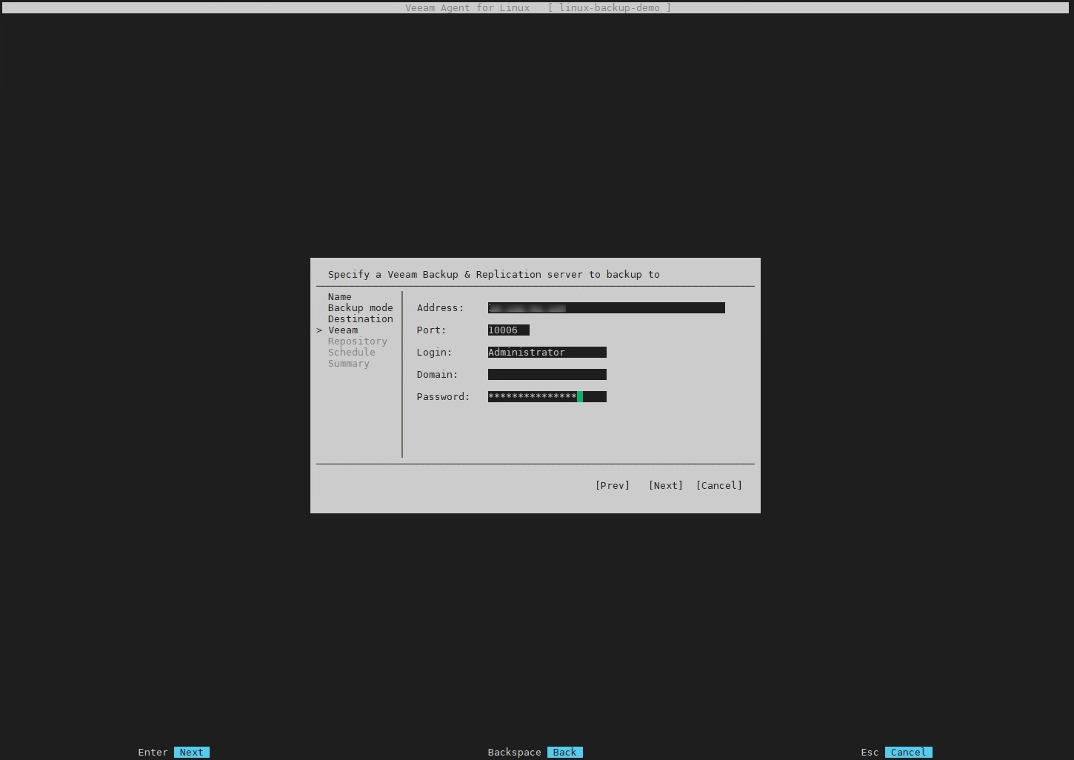Select the Destination wizard step
The height and width of the screenshot is (760, 1074).
coord(360,319)
